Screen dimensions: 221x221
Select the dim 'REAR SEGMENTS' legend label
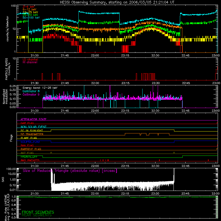[37, 215]
